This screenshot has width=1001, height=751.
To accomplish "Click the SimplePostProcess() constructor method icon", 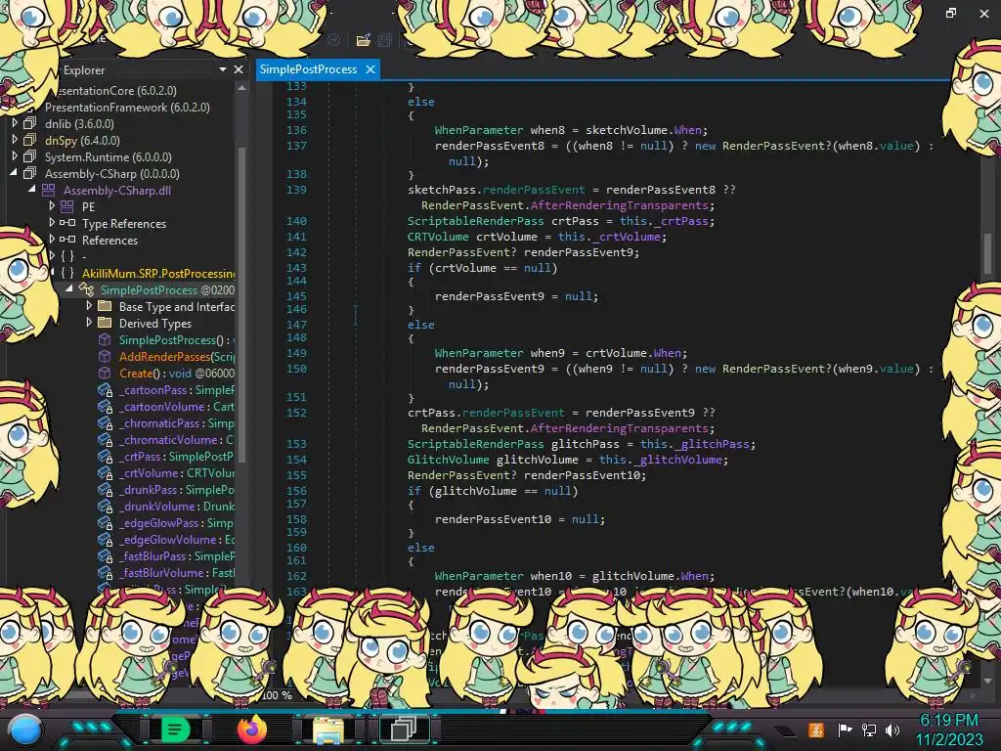I will pos(104,339).
